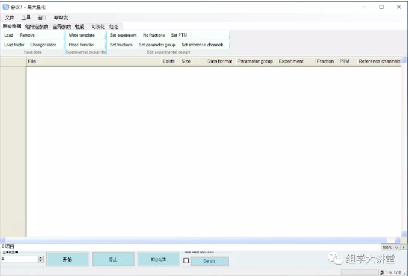Click the Set reference channels button

[202, 45]
